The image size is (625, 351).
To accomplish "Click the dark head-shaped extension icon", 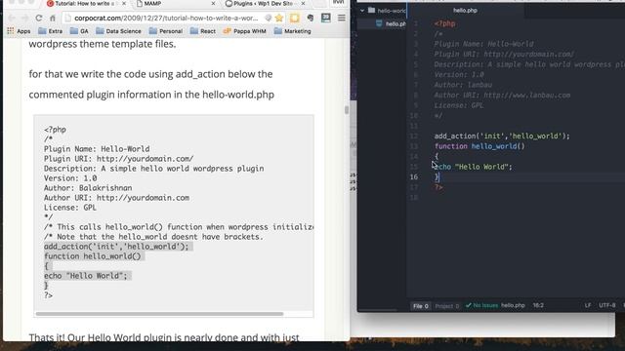I will point(311,18).
